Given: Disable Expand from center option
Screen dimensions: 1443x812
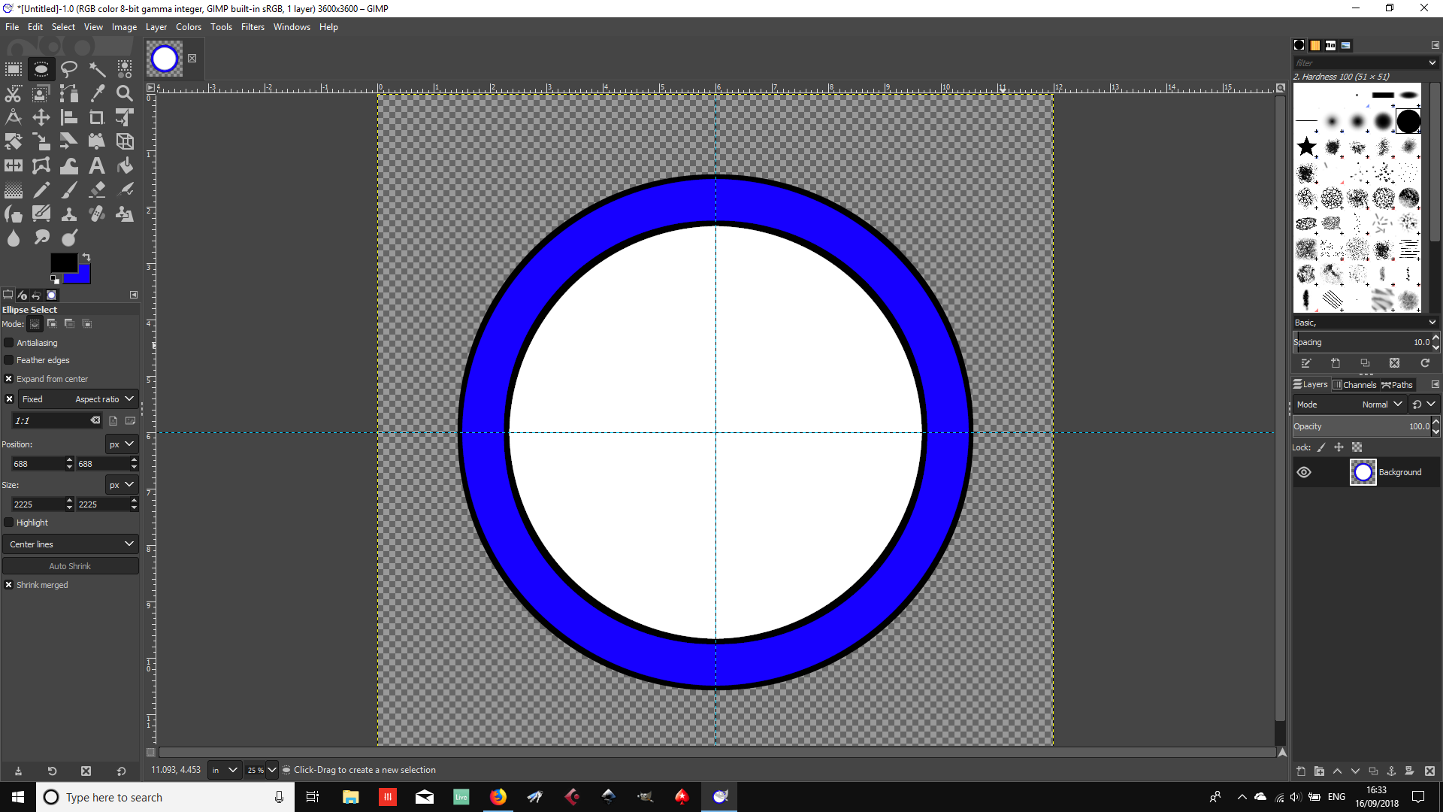Looking at the screenshot, I should pos(9,379).
